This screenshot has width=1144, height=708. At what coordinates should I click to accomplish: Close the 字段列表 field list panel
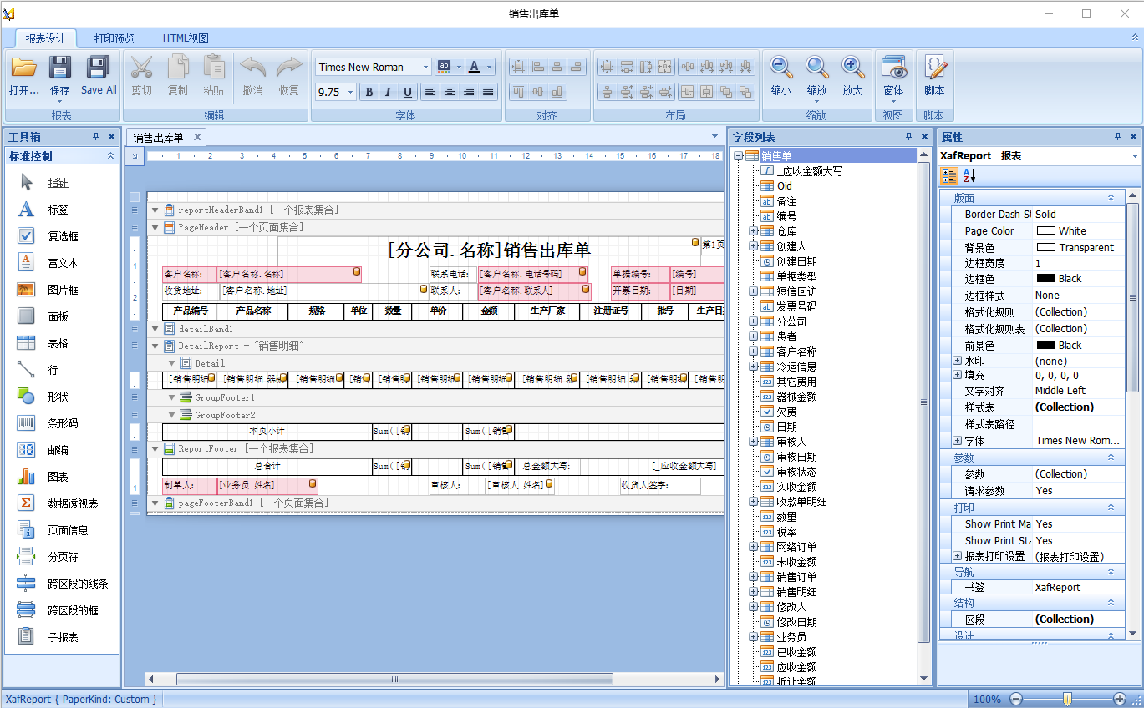point(924,136)
